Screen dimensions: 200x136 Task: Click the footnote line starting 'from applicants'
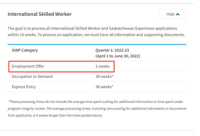55,115
